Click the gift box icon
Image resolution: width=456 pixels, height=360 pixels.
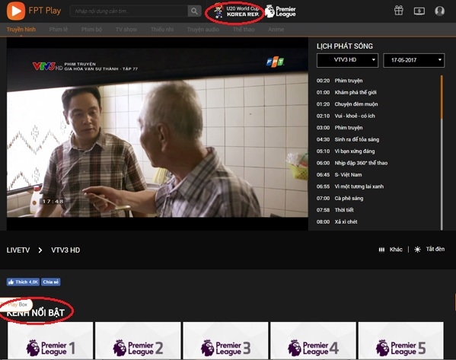(x=399, y=11)
